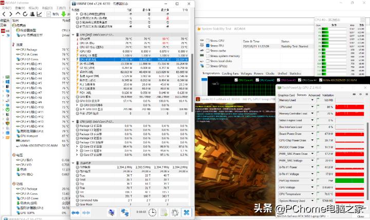The image size is (370, 220).
Task: Click HWiNFO save log file icon
Action: pos(164,213)
